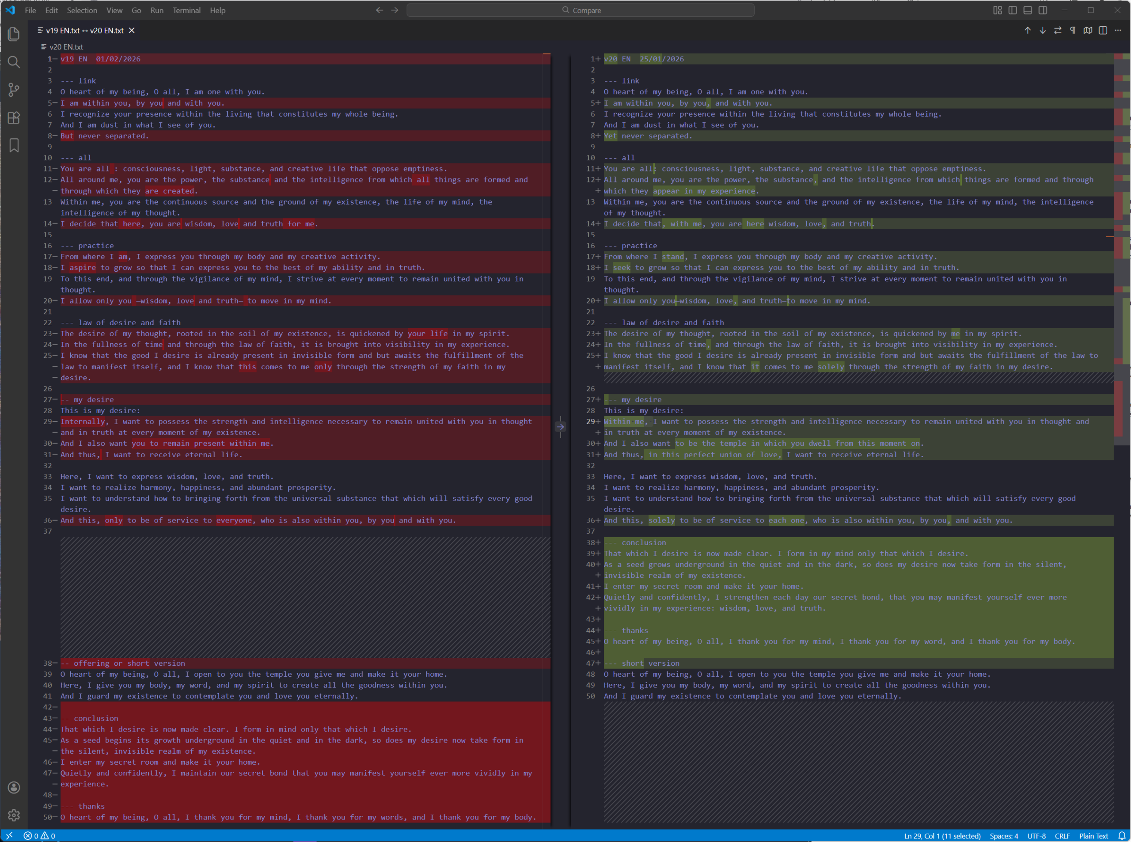This screenshot has width=1131, height=842.
Task: Open the Bookmarks sidebar icon
Action: (14, 145)
